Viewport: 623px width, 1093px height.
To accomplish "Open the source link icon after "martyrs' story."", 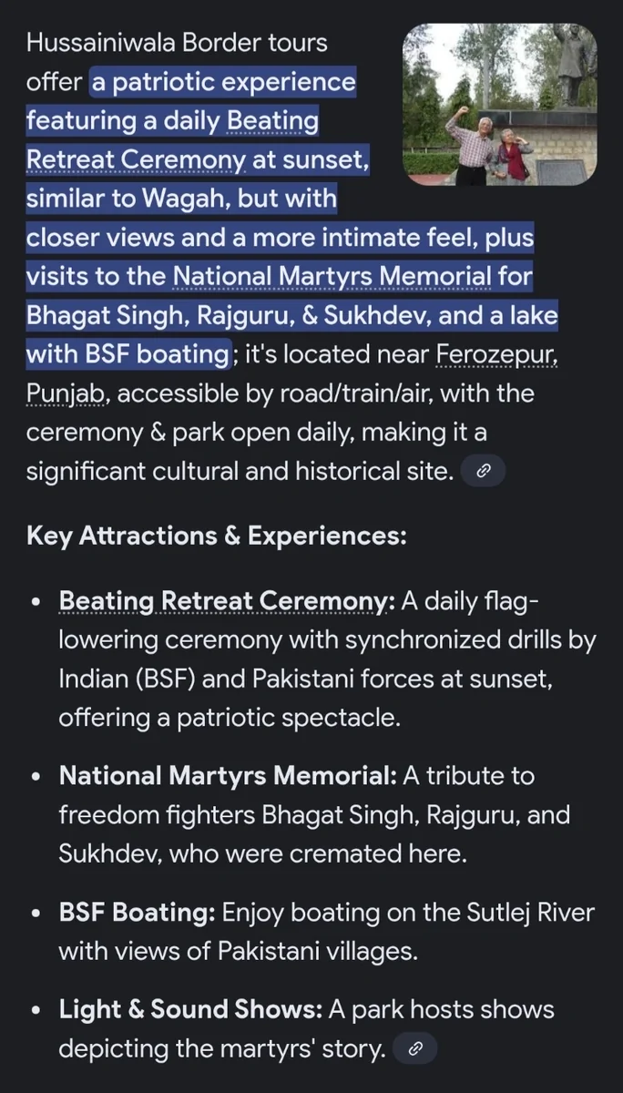I will [x=414, y=1048].
